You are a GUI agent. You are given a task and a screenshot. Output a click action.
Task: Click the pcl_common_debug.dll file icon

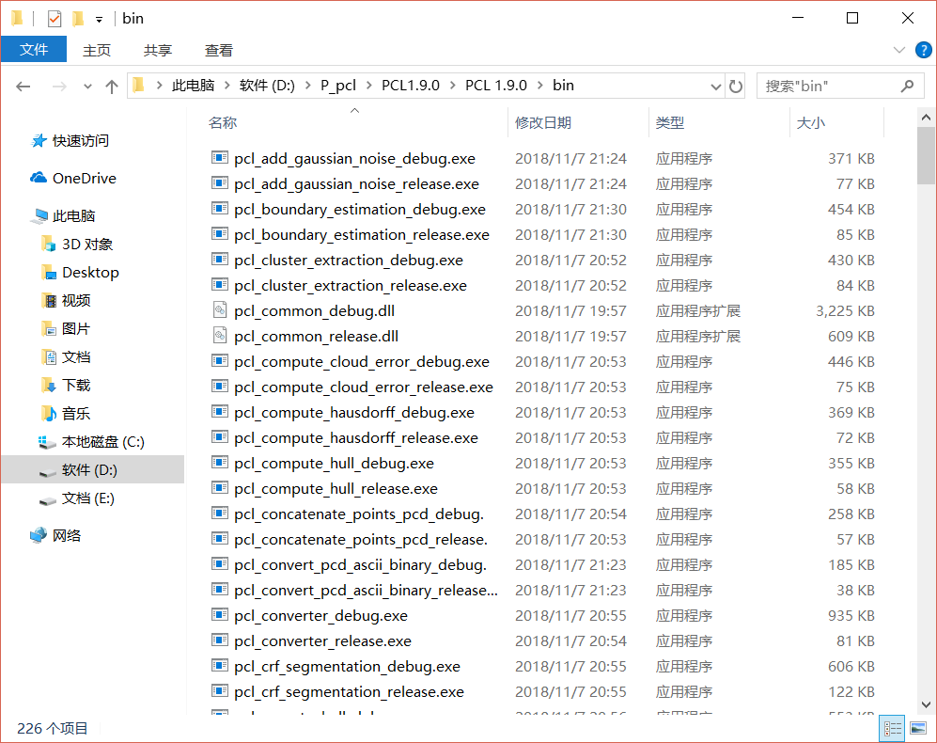pos(220,309)
